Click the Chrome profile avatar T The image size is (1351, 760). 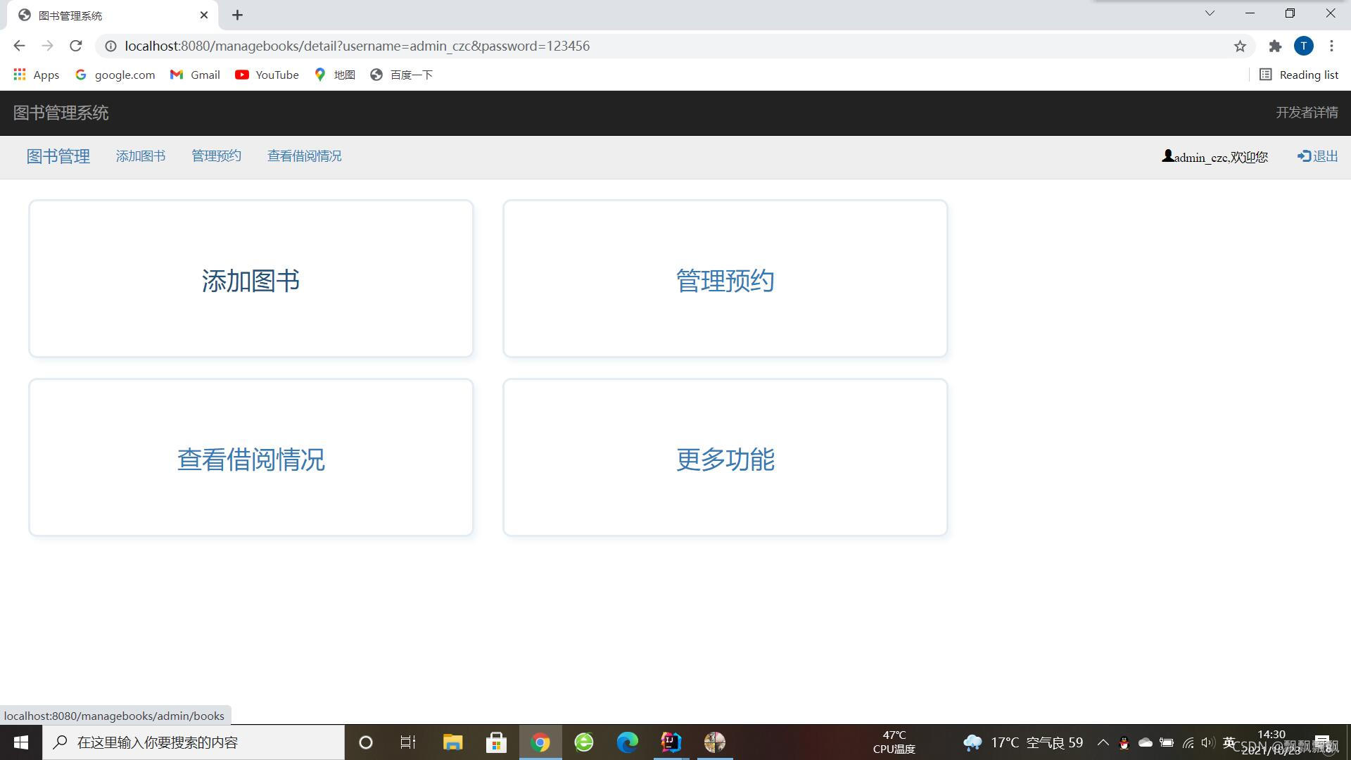1303,46
